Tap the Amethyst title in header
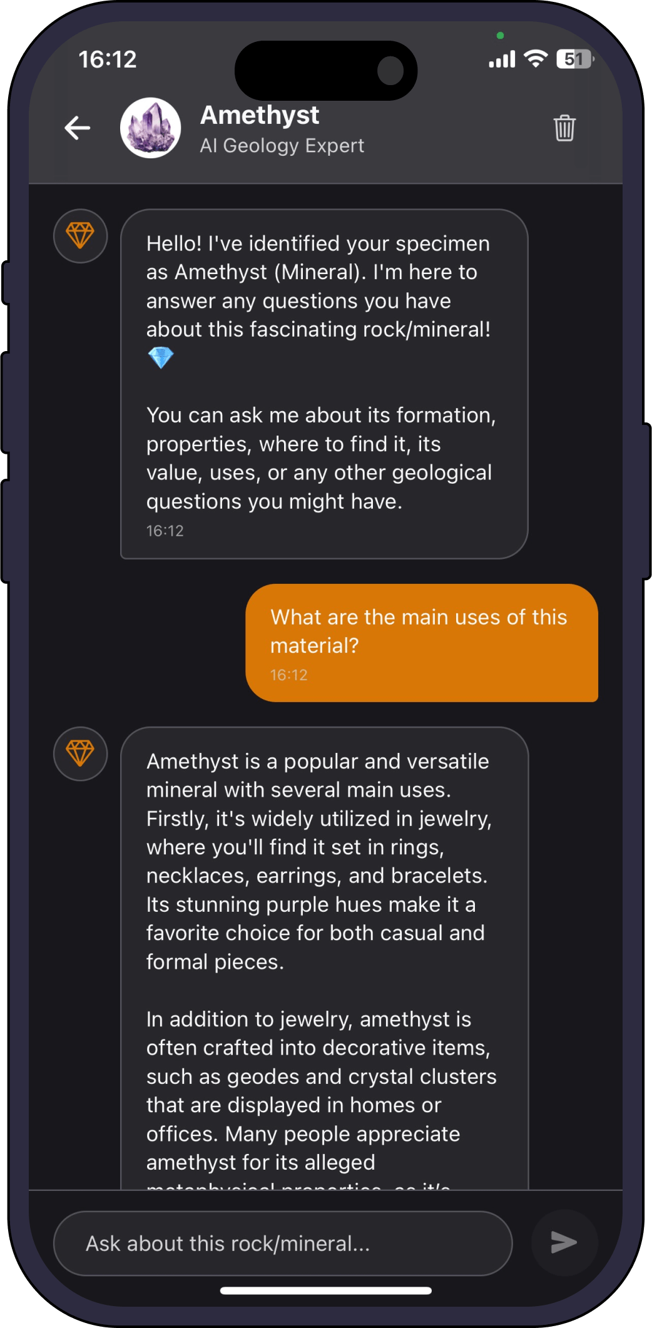Screen dimensions: 652x1328 tap(260, 115)
